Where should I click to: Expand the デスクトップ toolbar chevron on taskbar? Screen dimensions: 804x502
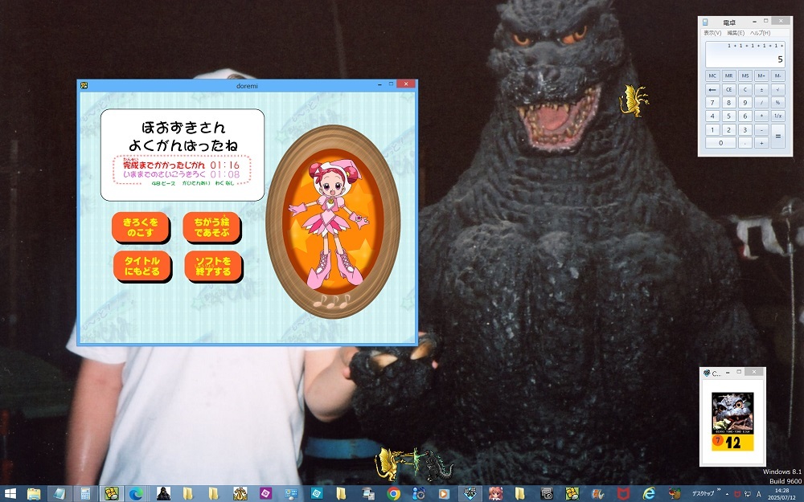point(719,489)
